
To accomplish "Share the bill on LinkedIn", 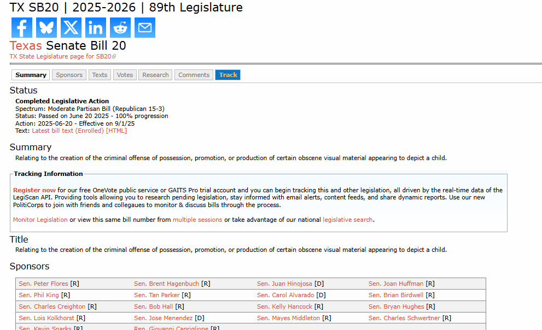I will [95, 28].
